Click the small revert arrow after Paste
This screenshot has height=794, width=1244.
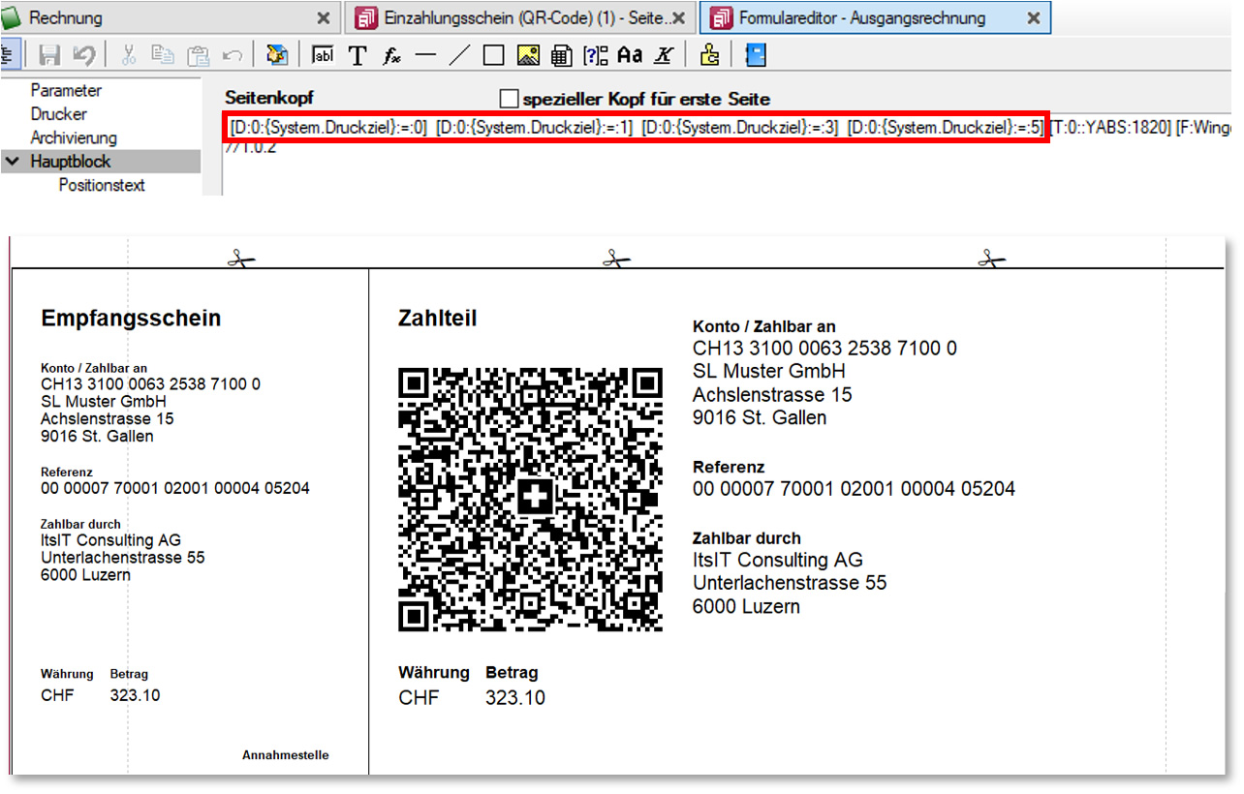(x=233, y=55)
